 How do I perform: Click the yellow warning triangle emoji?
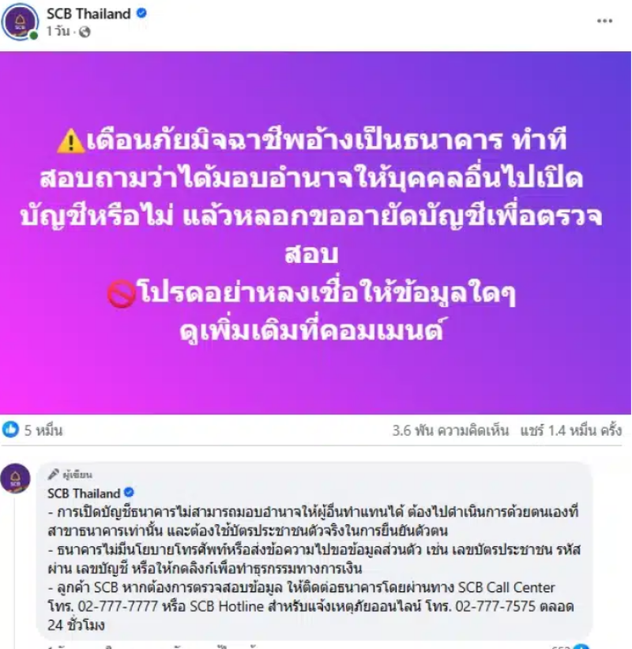tap(71, 141)
